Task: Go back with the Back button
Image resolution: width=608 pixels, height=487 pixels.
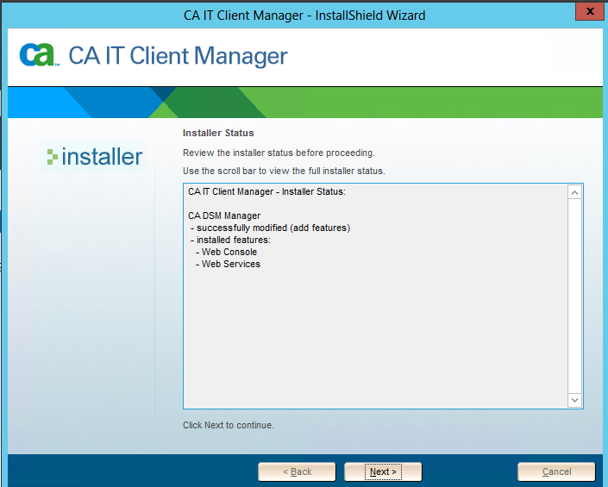Action: (x=297, y=471)
